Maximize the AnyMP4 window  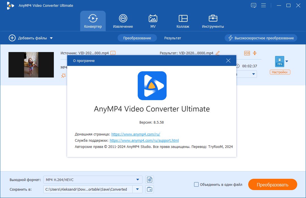(x=288, y=5)
